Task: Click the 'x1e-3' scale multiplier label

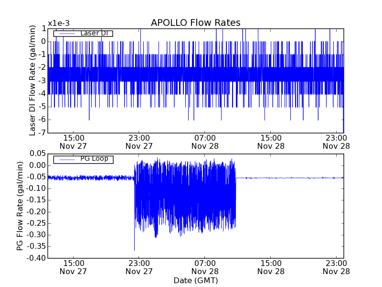Action: point(58,23)
